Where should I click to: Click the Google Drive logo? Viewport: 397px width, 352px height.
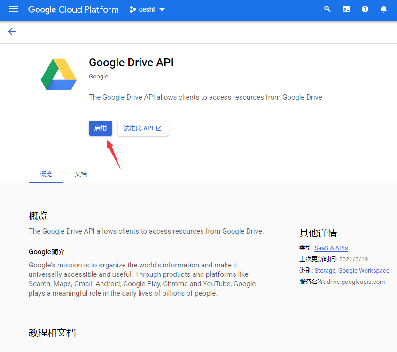click(59, 74)
